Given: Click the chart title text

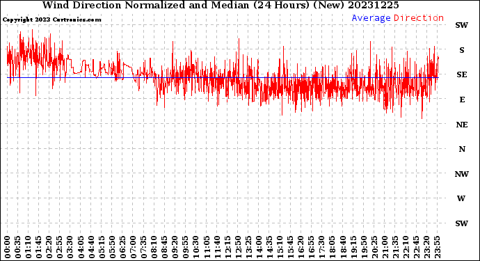Looking at the screenshot, I should point(221,5).
